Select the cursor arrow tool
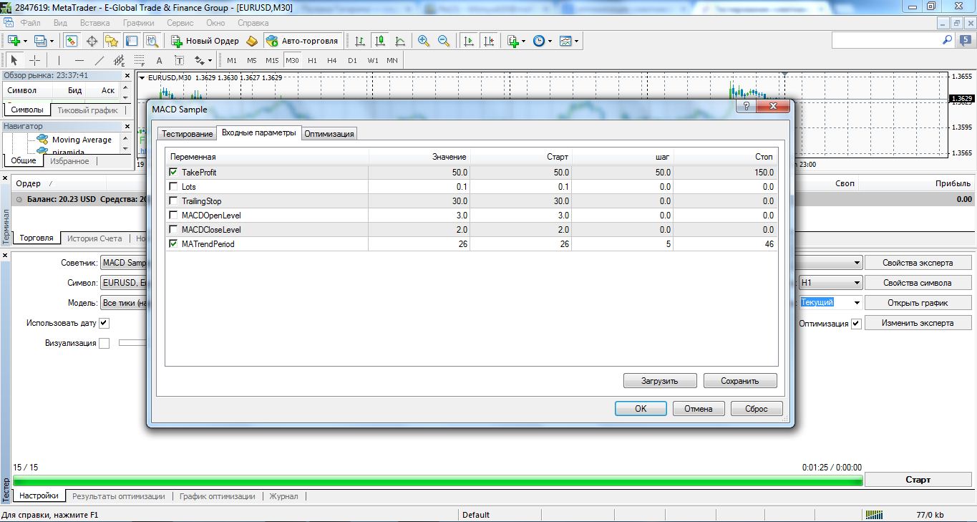Image resolution: width=977 pixels, height=522 pixels. point(14,60)
